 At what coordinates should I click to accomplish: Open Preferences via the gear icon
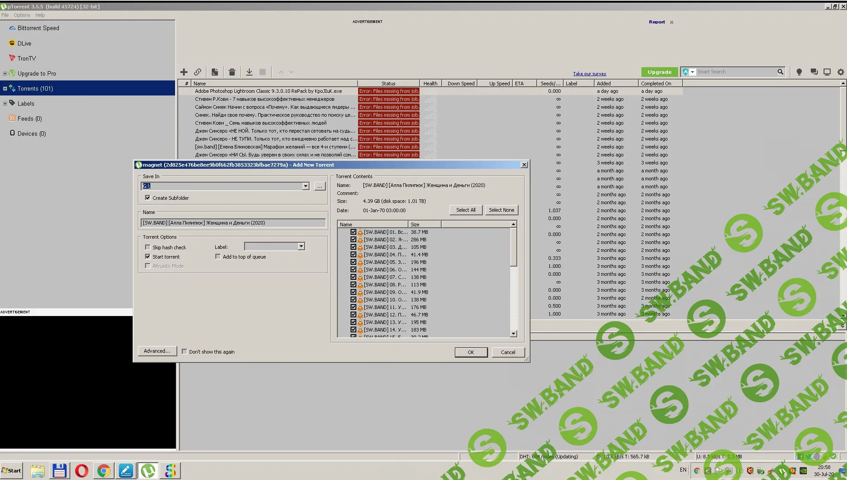click(x=840, y=72)
